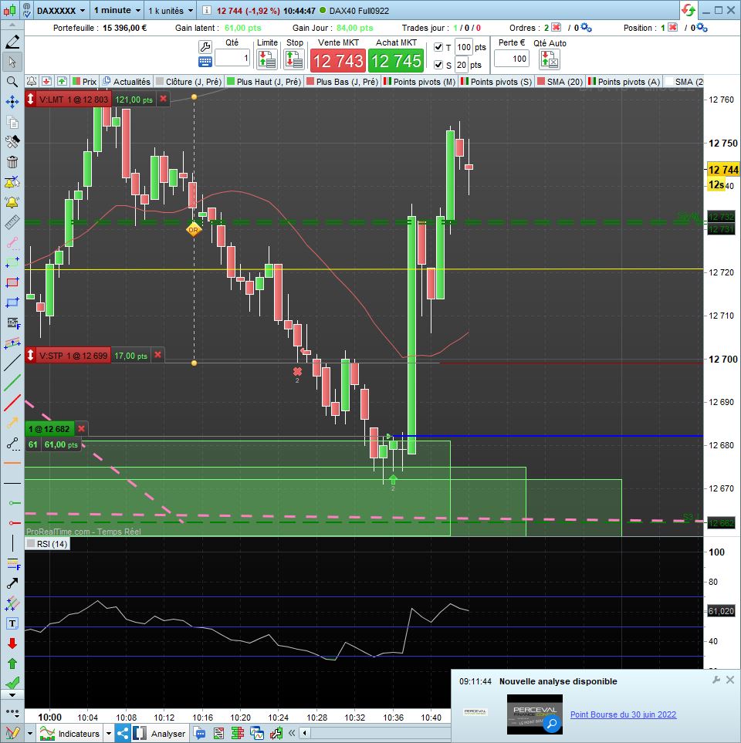Toggle the Points pivots (S) indicator

[x=496, y=82]
